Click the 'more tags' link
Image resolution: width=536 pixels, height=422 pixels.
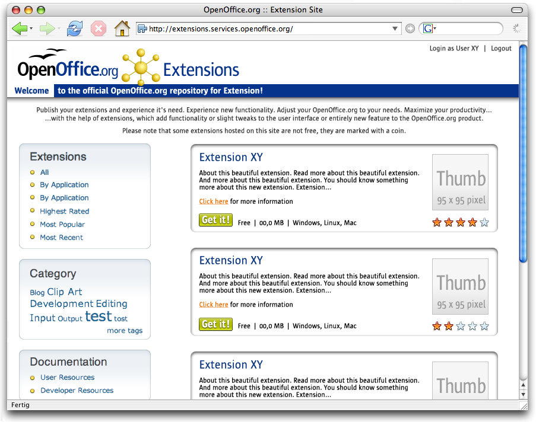tap(125, 331)
